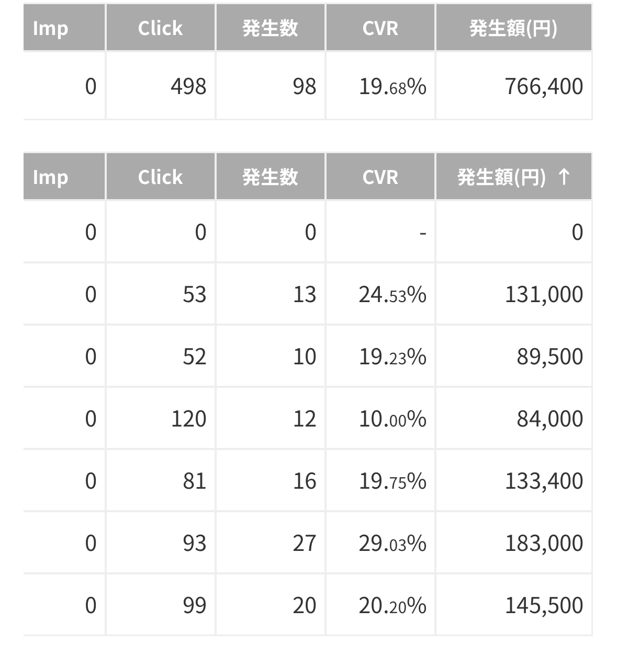Click the 19.68% total CVR cell

pos(392,86)
